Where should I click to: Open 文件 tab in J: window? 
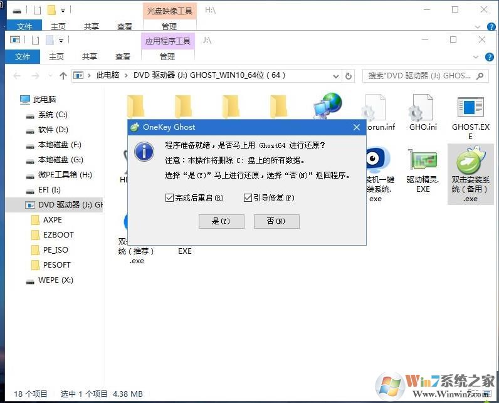point(23,56)
